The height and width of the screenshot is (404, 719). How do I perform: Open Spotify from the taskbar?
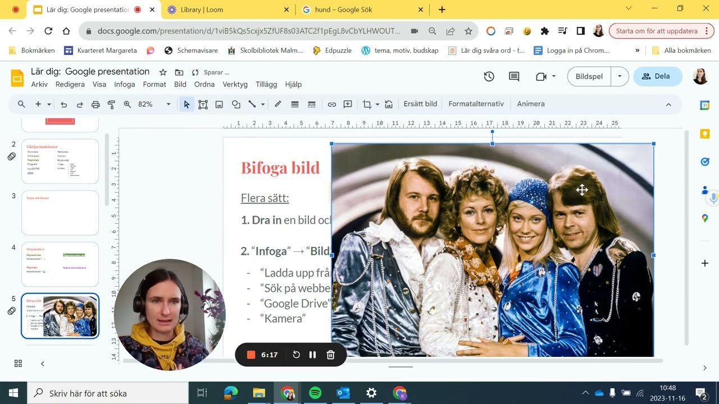315,393
